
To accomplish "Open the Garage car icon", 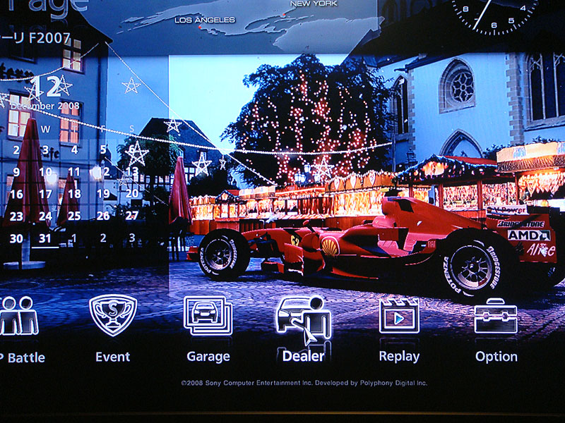I will tap(208, 315).
